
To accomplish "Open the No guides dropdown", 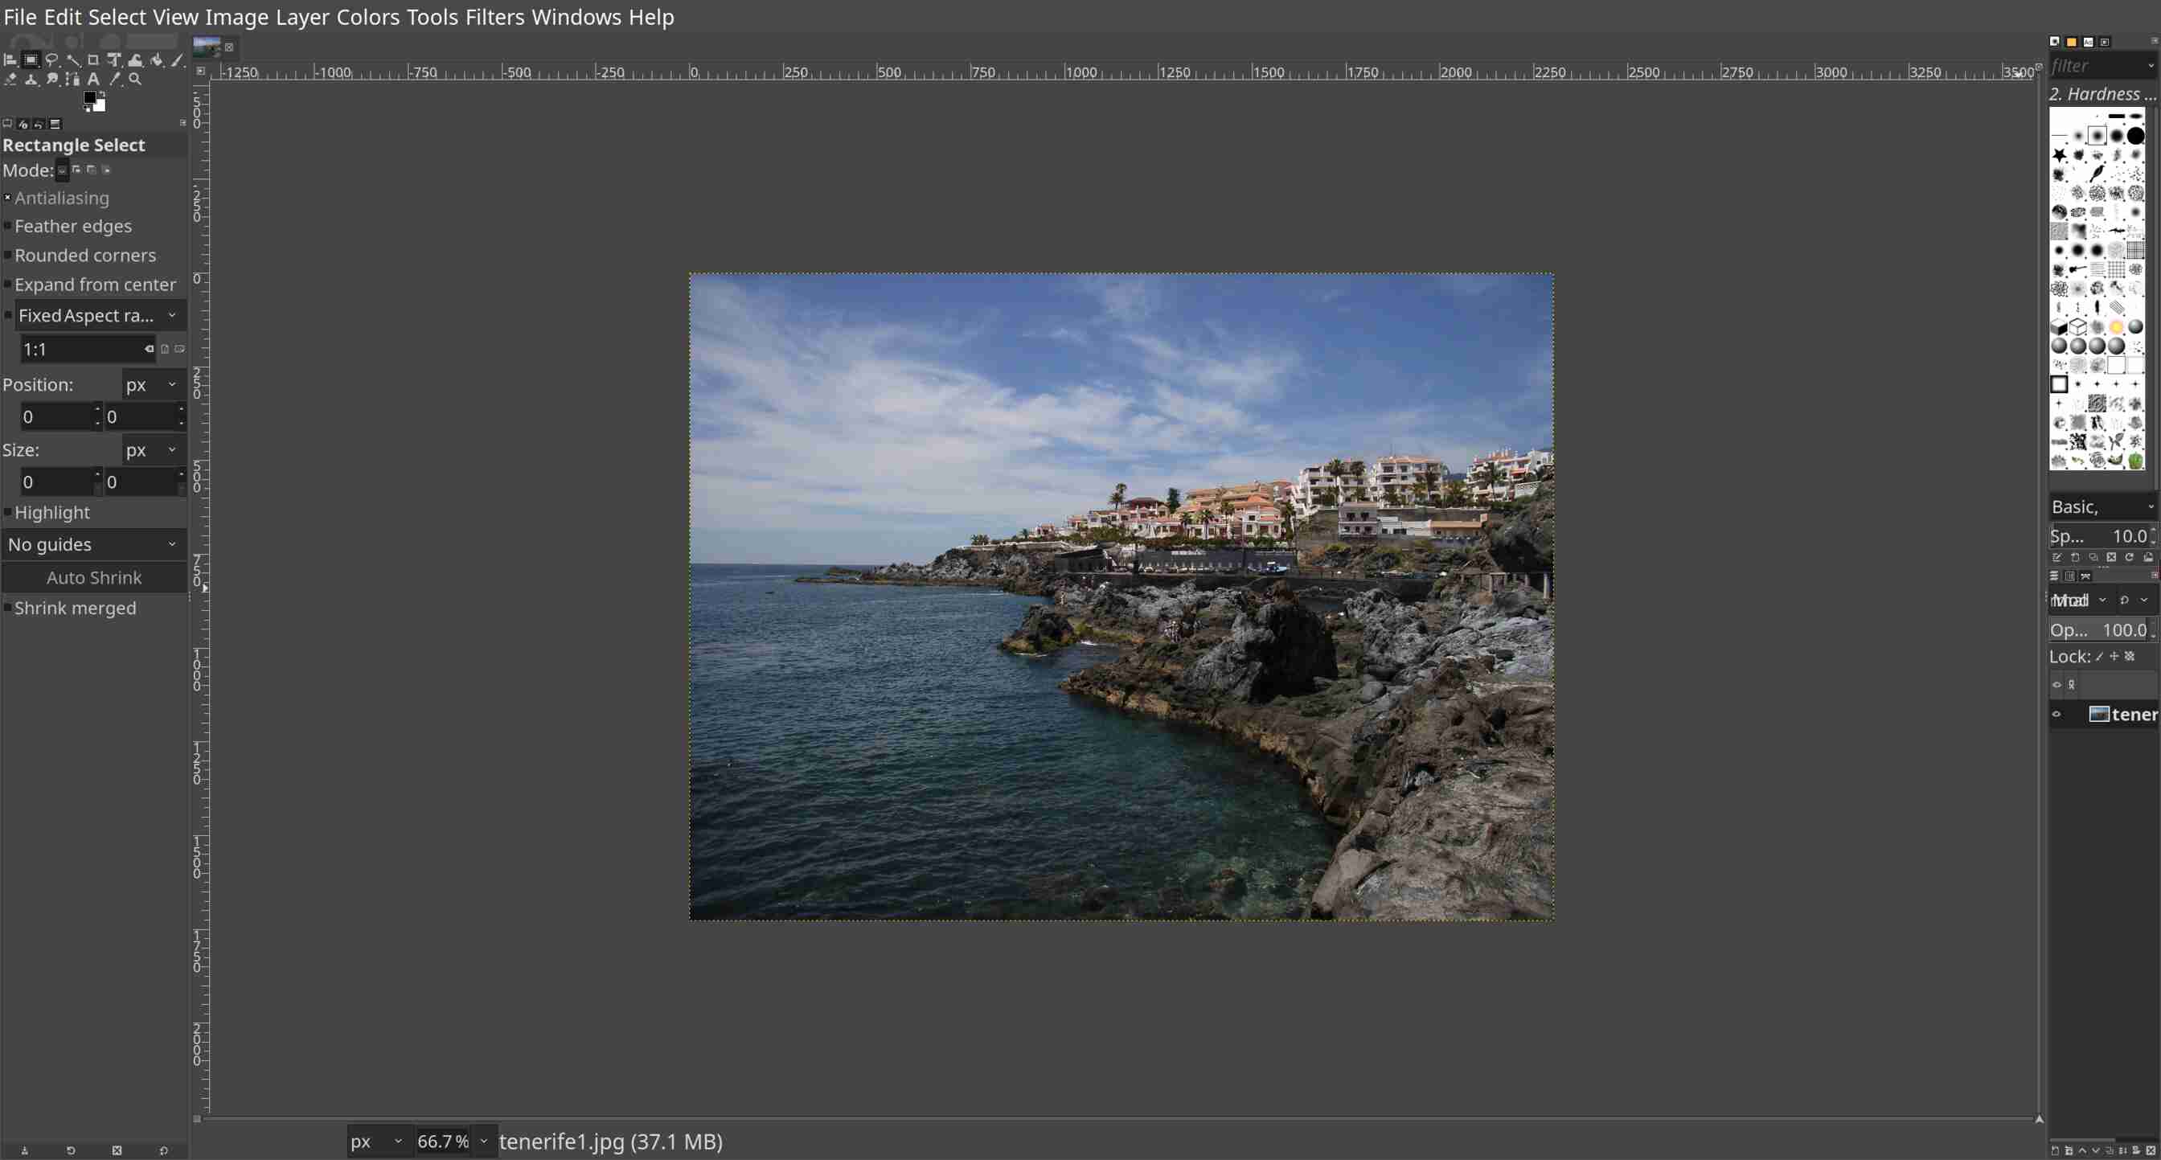I will pyautogui.click(x=94, y=544).
